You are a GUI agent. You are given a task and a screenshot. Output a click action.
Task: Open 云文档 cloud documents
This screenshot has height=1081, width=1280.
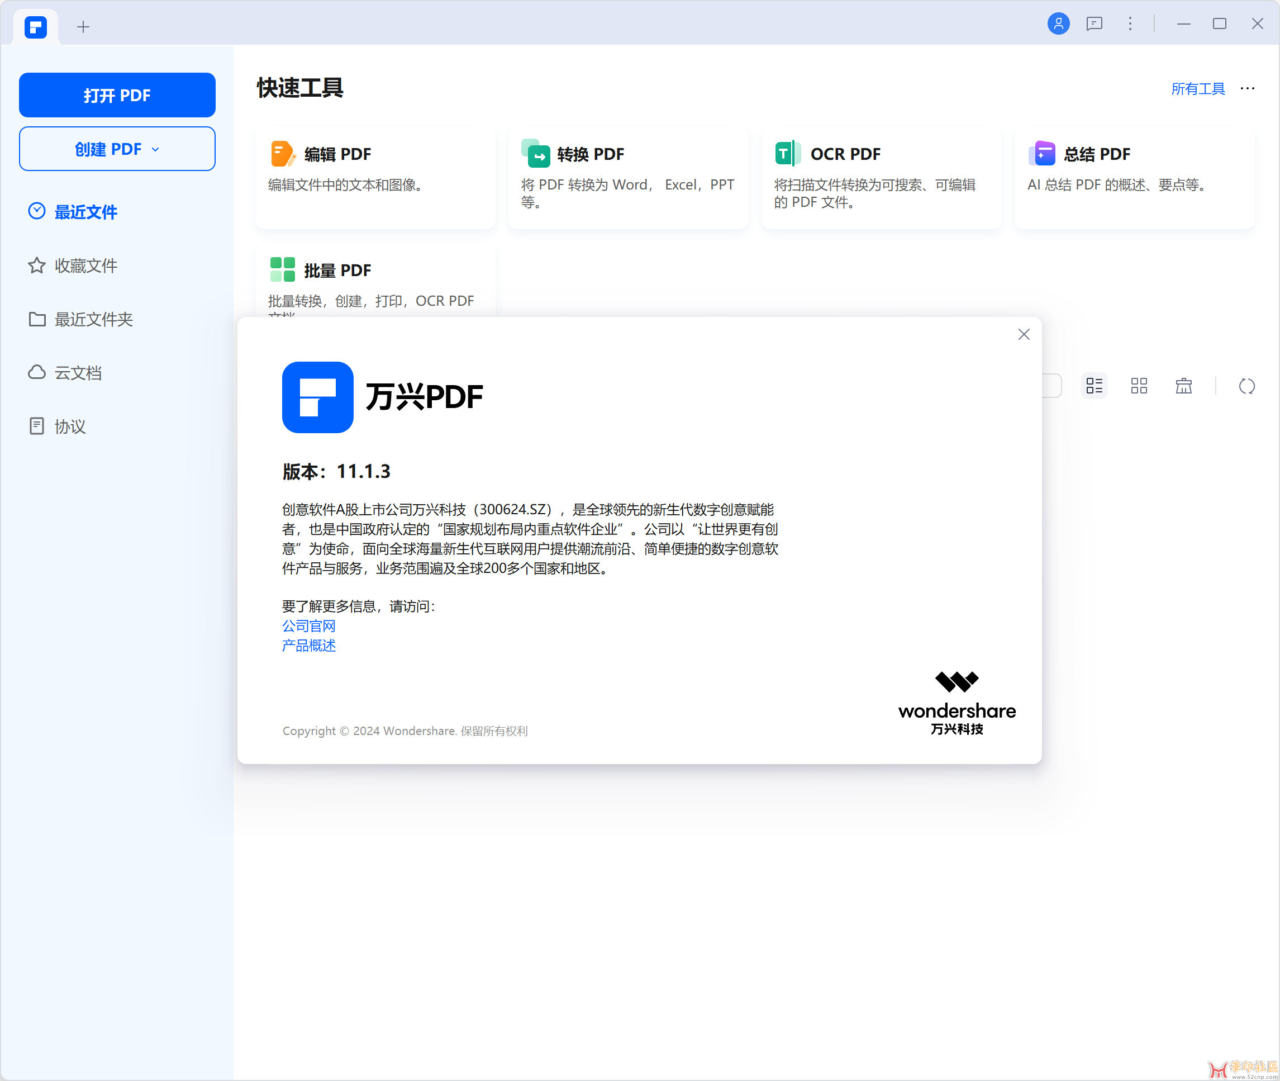coord(78,373)
